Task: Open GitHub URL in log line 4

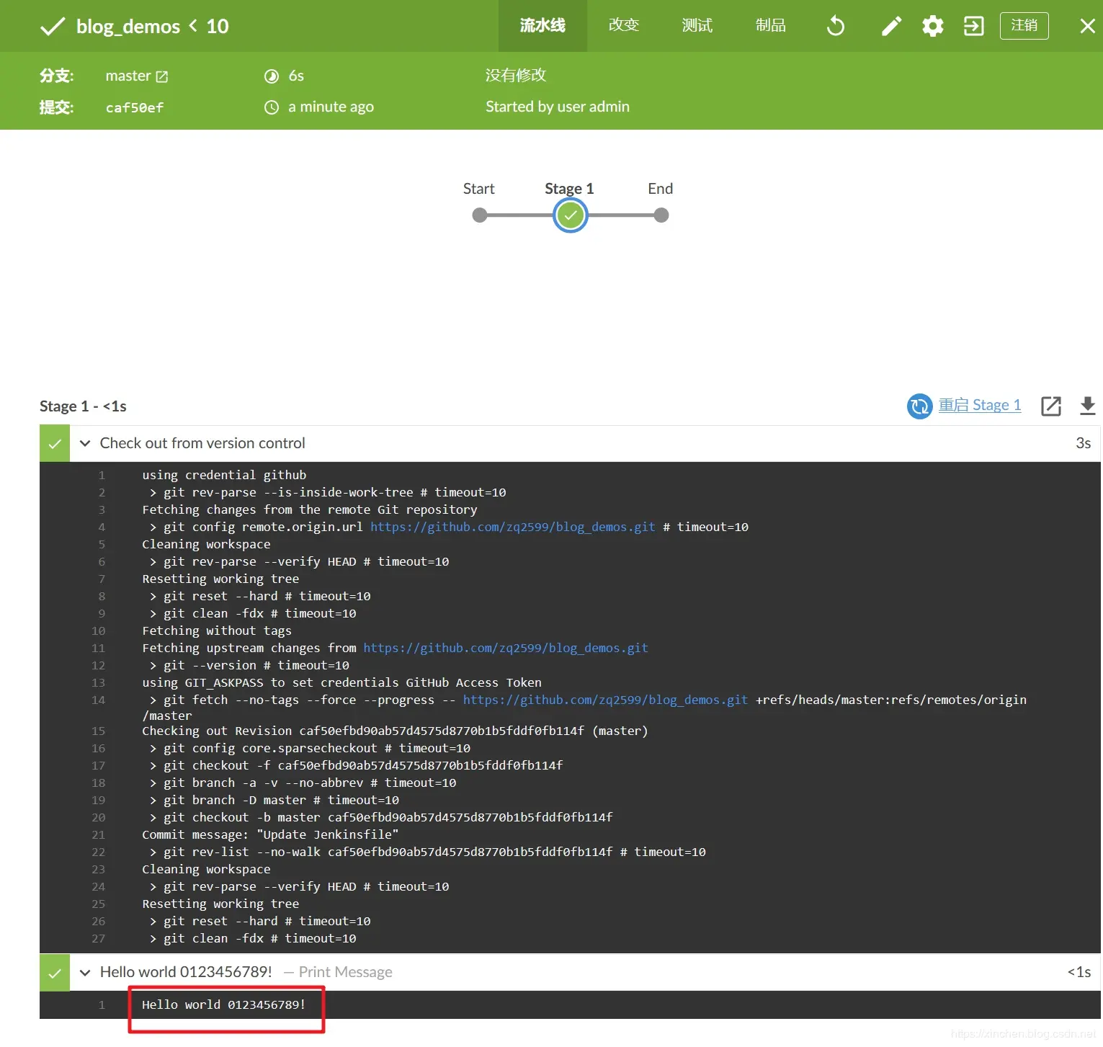Action: 513,527
